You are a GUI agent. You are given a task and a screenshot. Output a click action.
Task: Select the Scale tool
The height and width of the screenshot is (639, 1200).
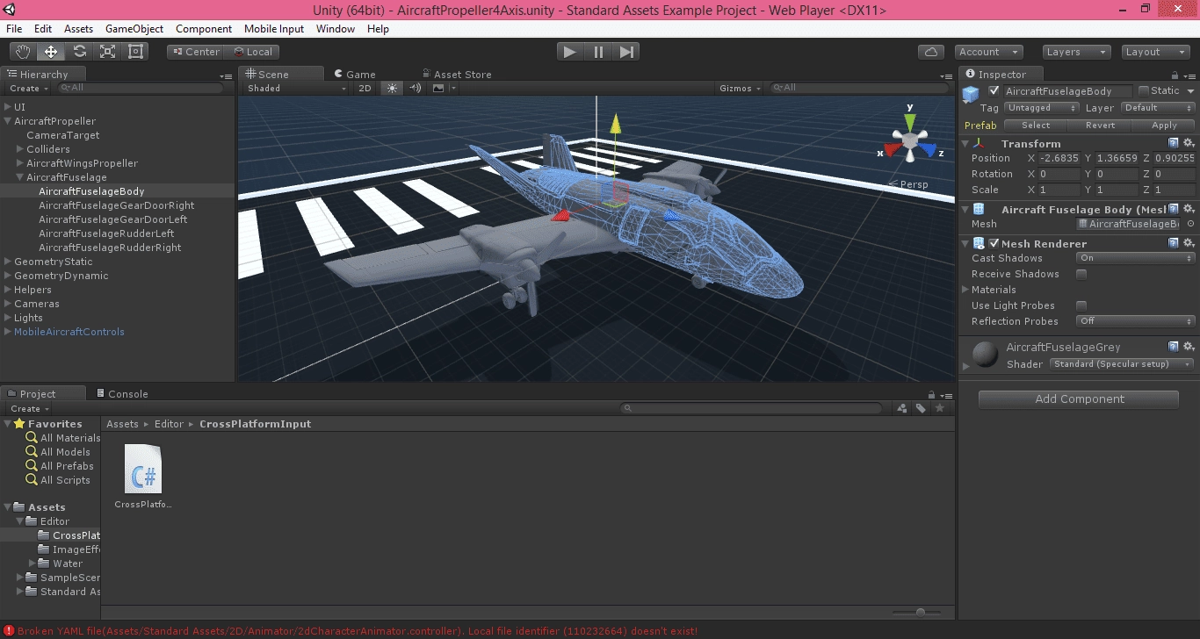108,52
